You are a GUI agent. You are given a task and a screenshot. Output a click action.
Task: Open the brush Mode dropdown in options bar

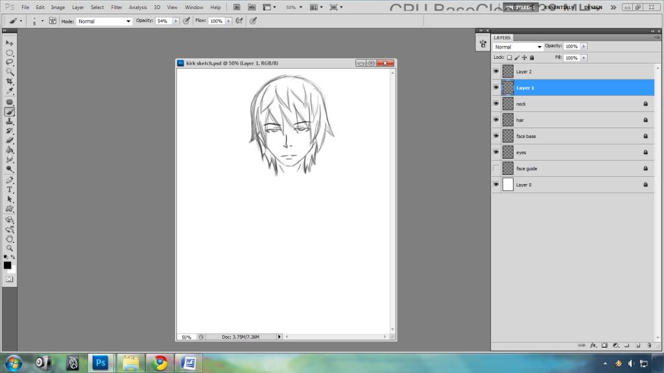click(104, 21)
